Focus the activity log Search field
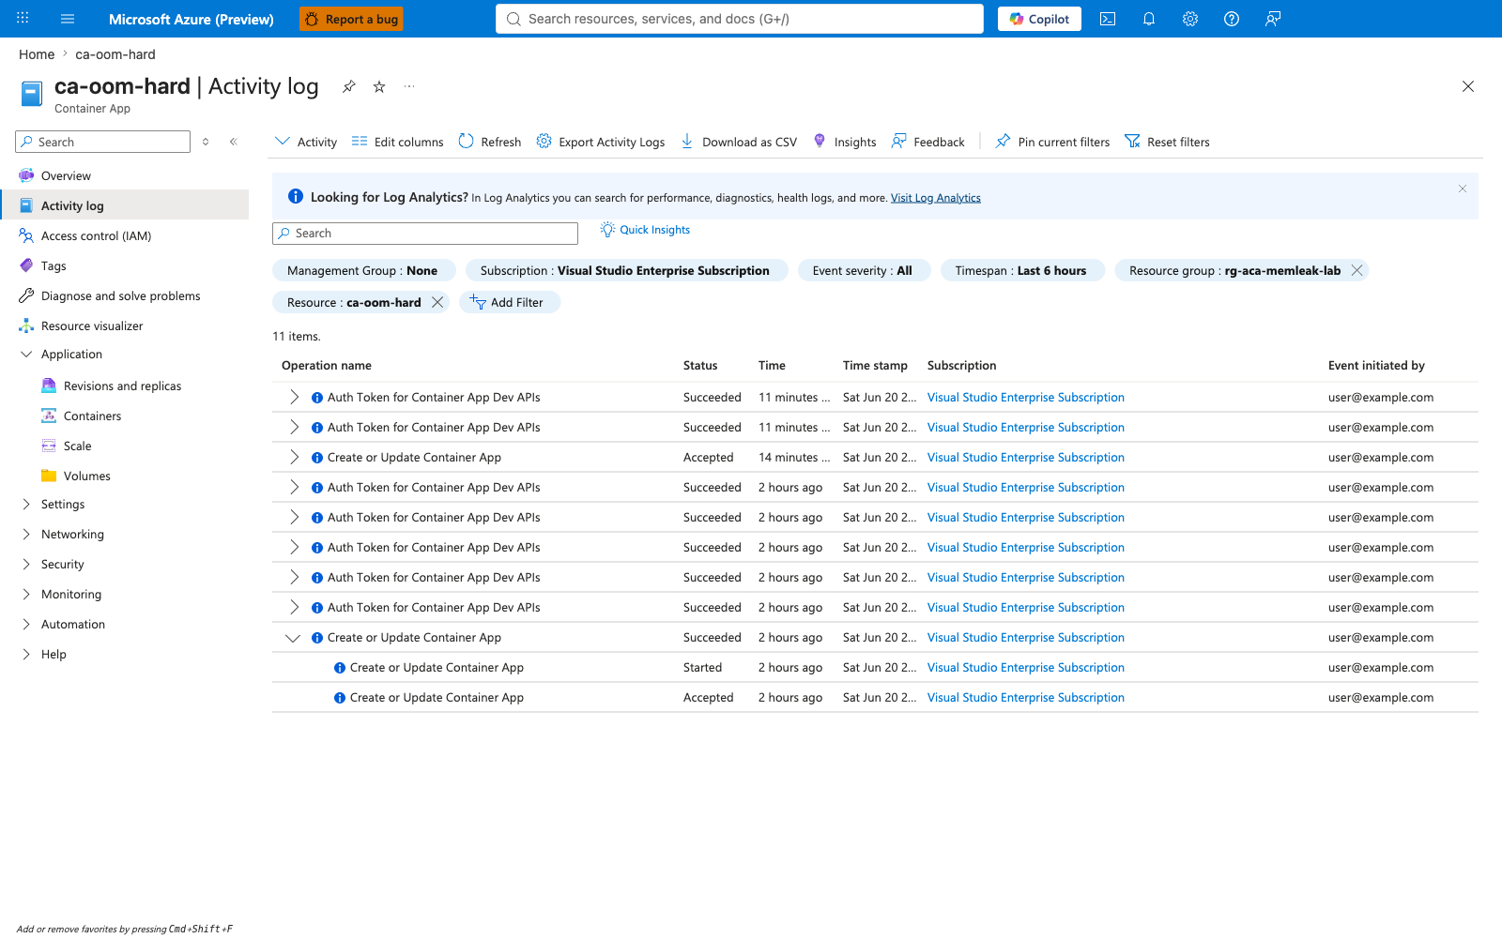Viewport: 1502px width, 938px height. click(x=425, y=234)
